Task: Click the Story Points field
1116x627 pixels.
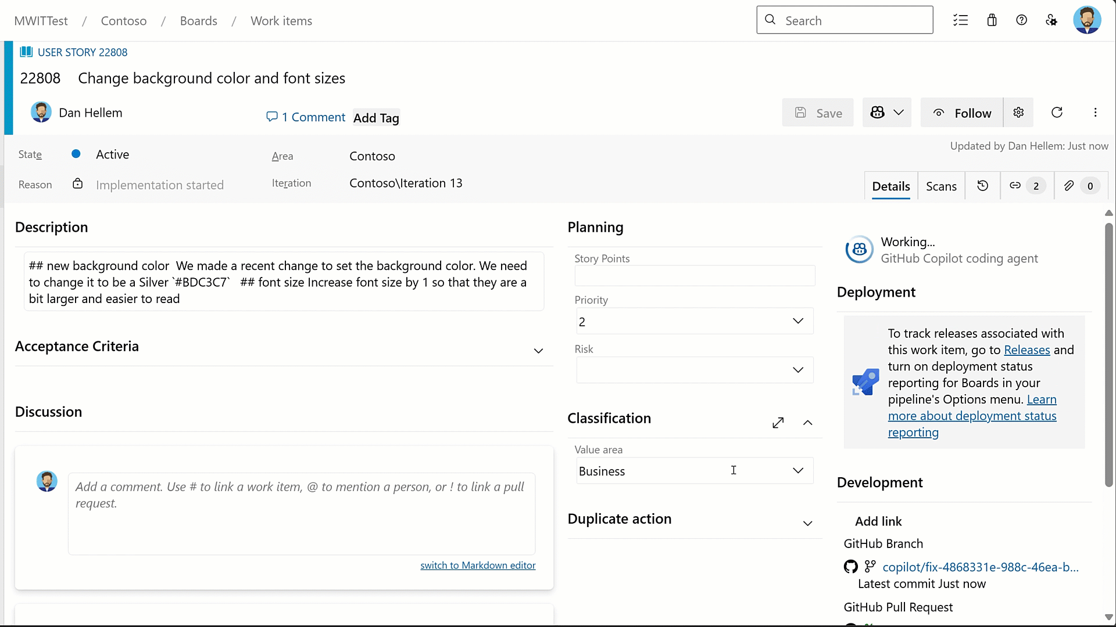Action: (x=695, y=275)
